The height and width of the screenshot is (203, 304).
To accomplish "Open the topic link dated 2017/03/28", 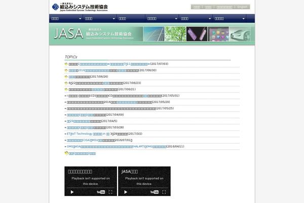I will [80, 127].
